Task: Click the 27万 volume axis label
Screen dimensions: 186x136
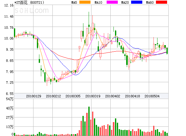Action: click(10, 117)
